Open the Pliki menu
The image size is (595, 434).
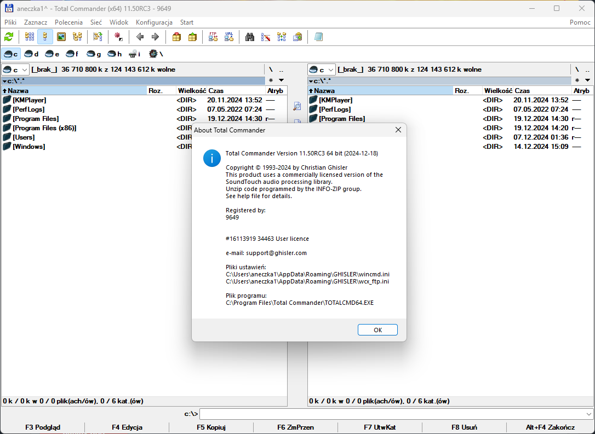(x=10, y=22)
